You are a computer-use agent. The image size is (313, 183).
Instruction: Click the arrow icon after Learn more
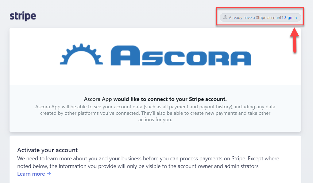click(x=48, y=174)
